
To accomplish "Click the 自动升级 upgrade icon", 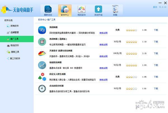I will click(98, 11).
